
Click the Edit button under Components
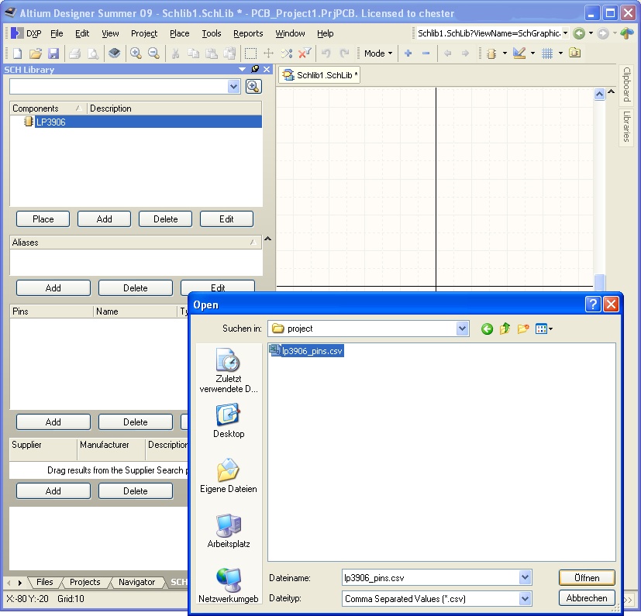226,219
